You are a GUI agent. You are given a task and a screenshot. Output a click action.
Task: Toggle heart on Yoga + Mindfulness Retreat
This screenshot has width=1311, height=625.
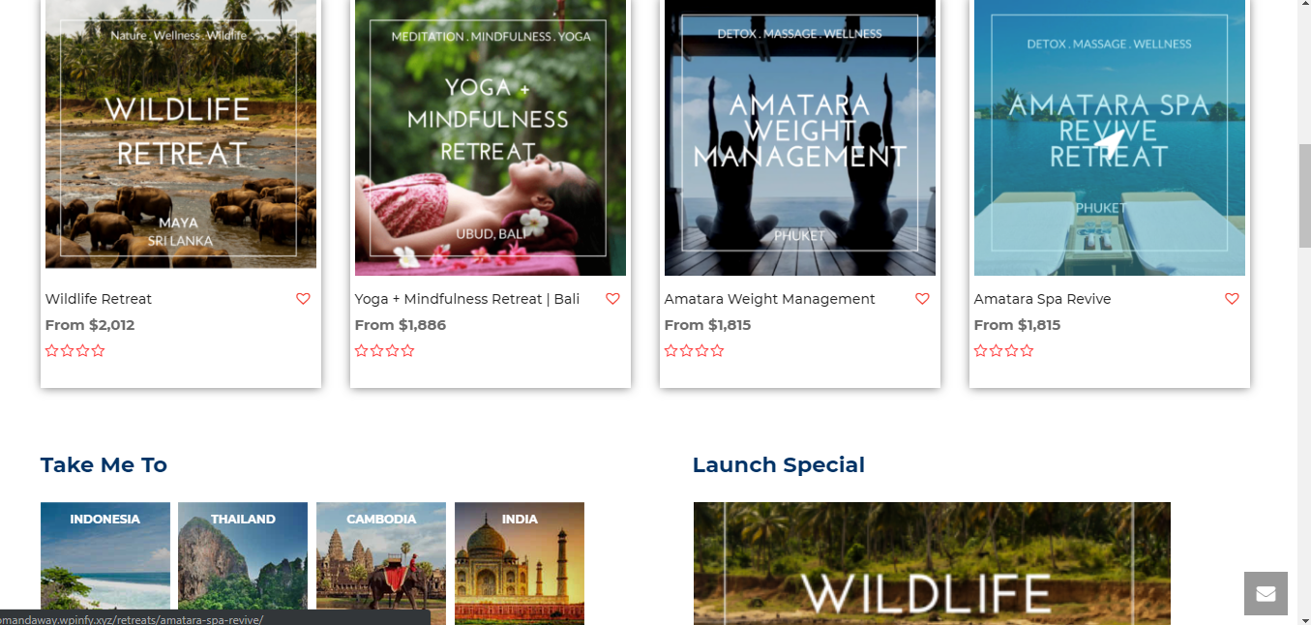(612, 299)
